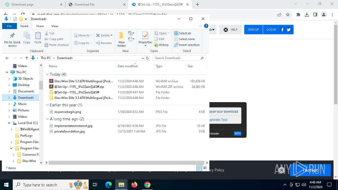The image size is (338, 190).
Task: Click Cut in the Clipboard group
Action: click(x=49, y=33)
